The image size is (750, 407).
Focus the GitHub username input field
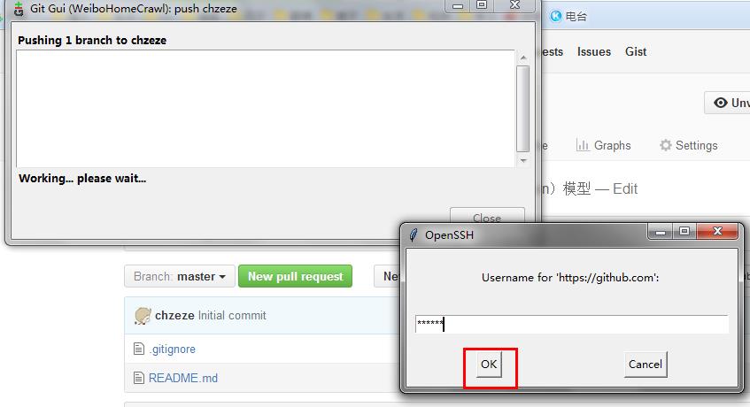click(572, 324)
